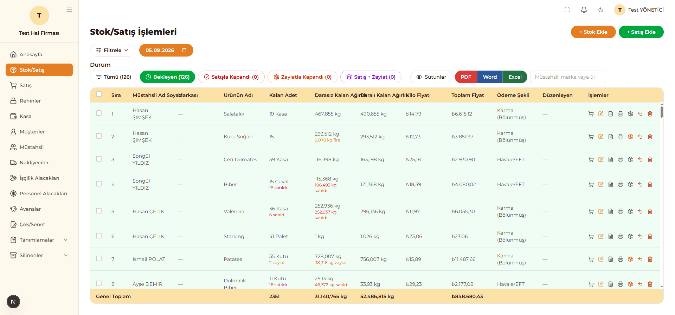Sort by Toplam Fiyat column header
Screen dimensions: 675x315
tap(468, 95)
